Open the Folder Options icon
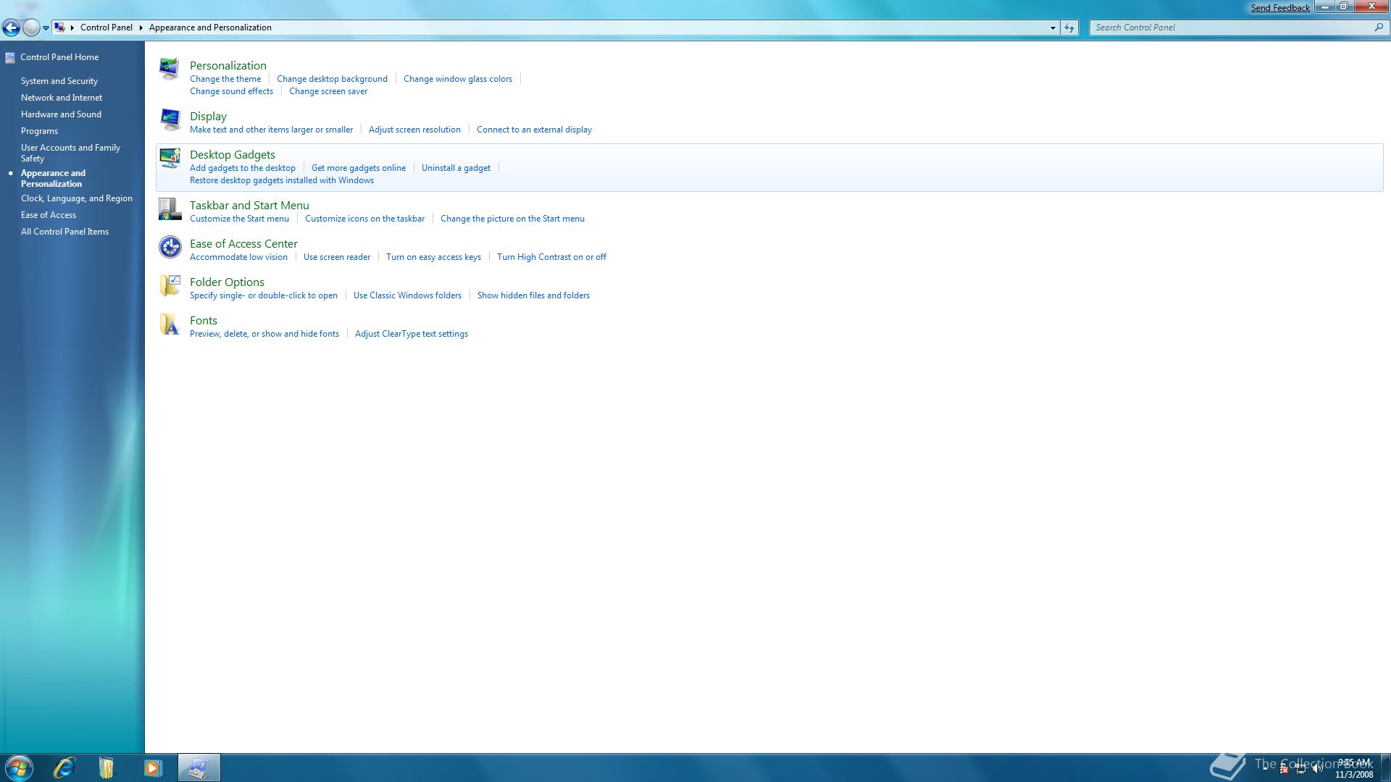Screen dimensions: 1391x782 (x=170, y=285)
